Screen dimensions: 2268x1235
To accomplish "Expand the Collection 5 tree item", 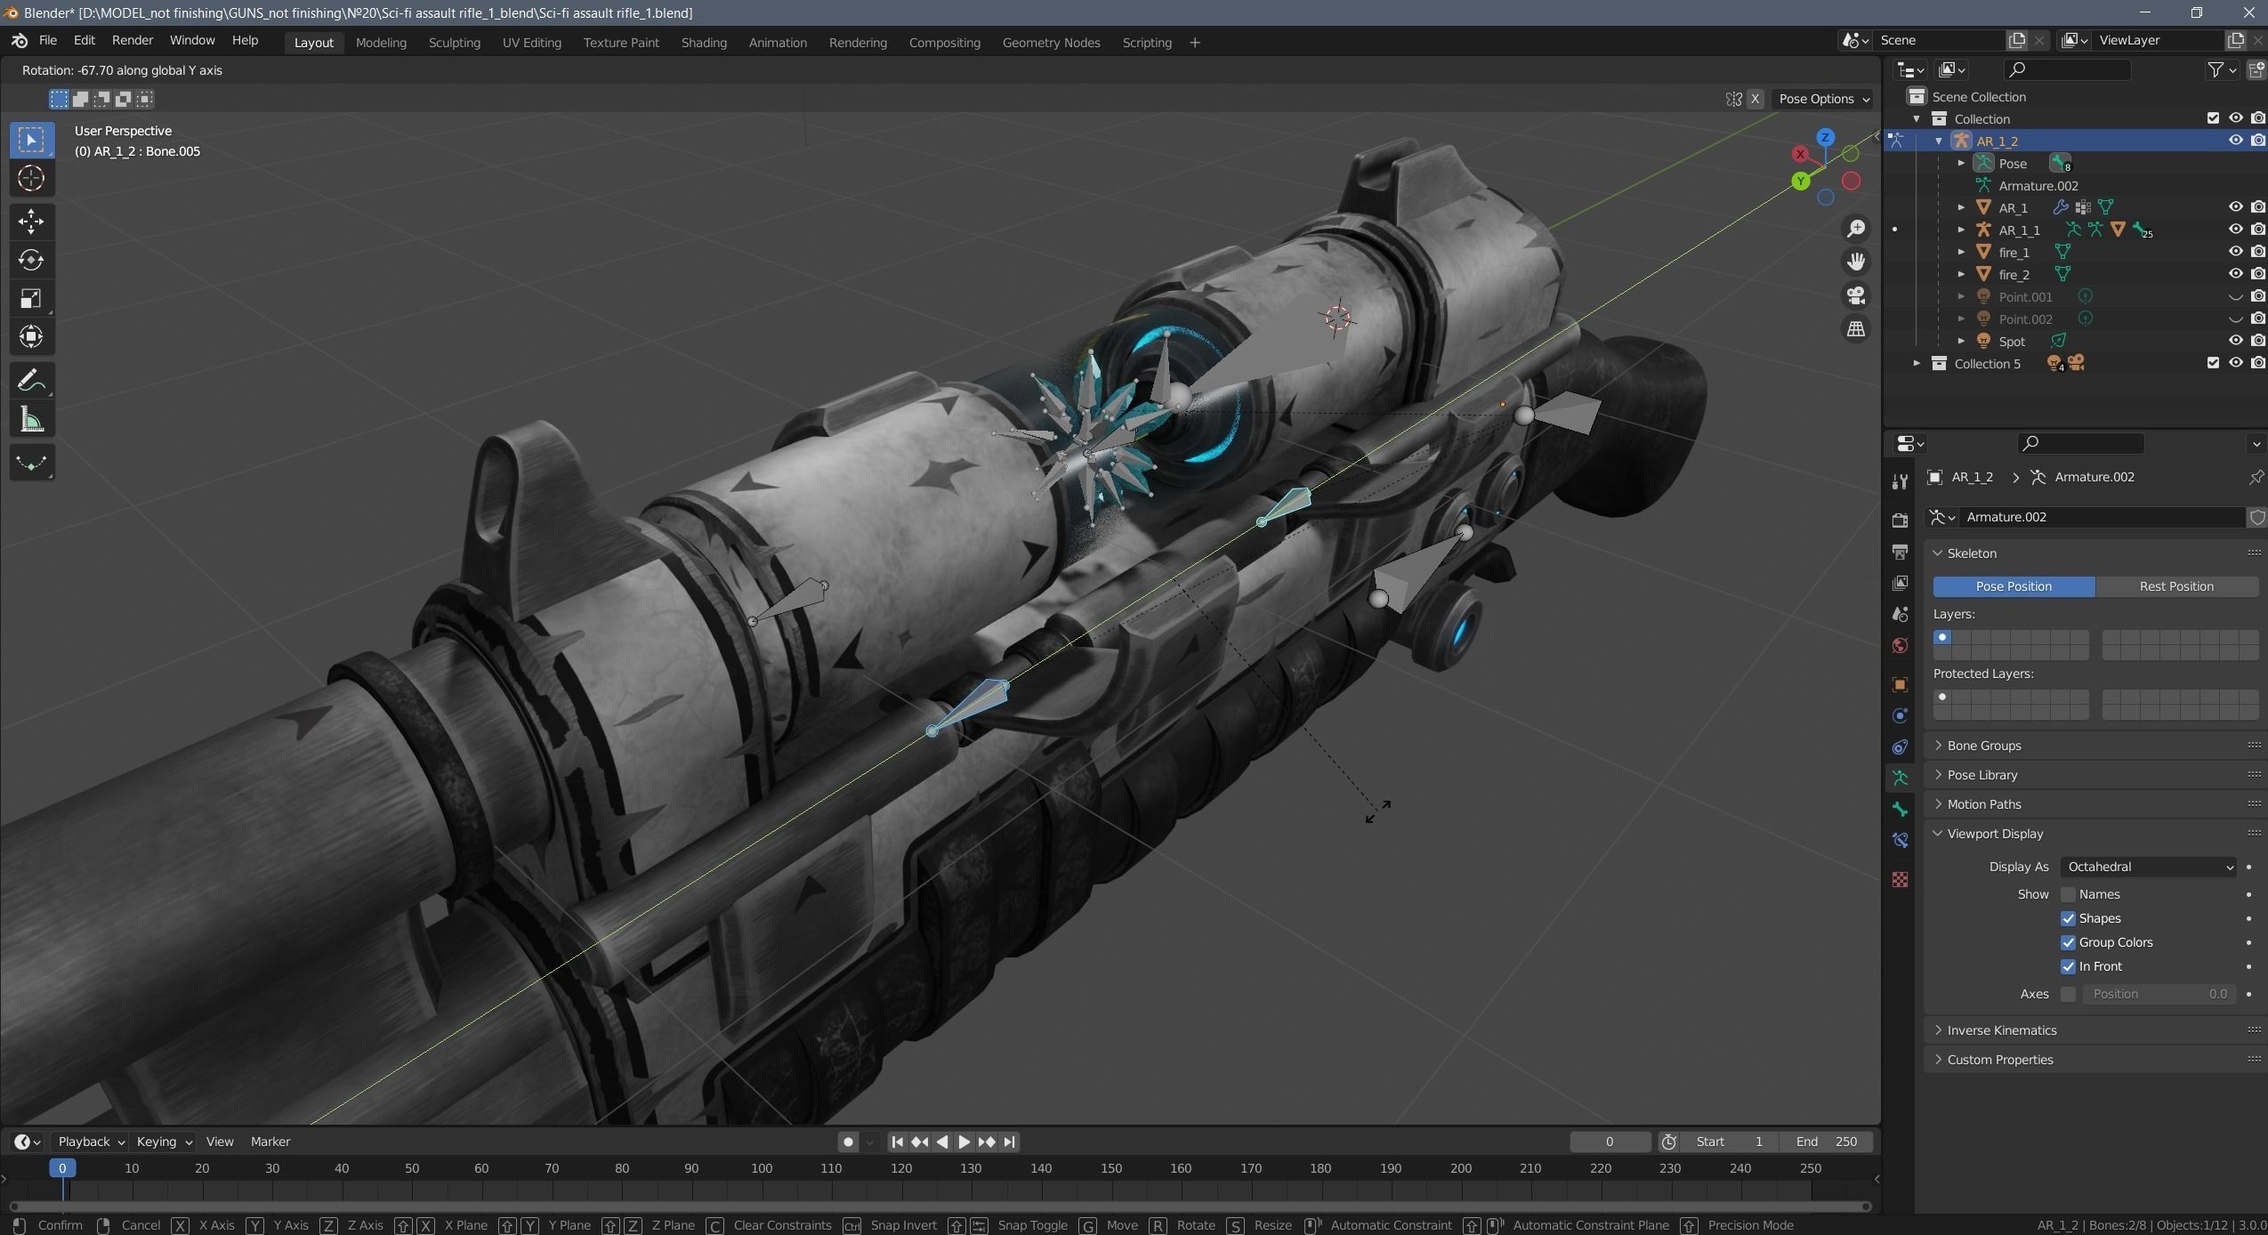I will click(x=1917, y=363).
